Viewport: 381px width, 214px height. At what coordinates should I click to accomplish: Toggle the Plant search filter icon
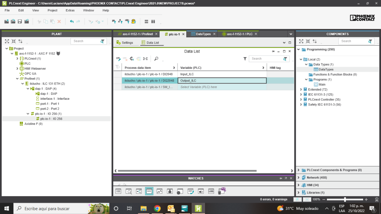tap(102, 41)
